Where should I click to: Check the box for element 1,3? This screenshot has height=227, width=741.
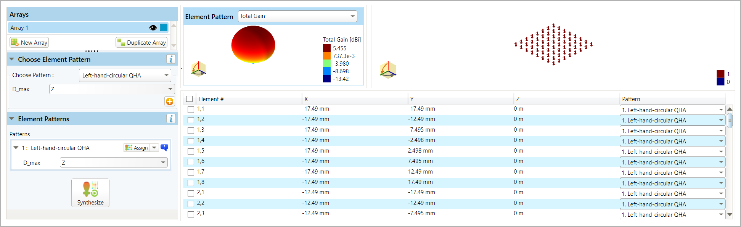click(x=191, y=130)
